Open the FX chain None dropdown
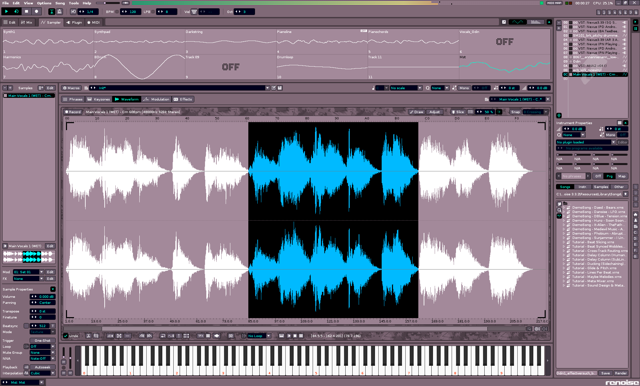 [x=28, y=279]
